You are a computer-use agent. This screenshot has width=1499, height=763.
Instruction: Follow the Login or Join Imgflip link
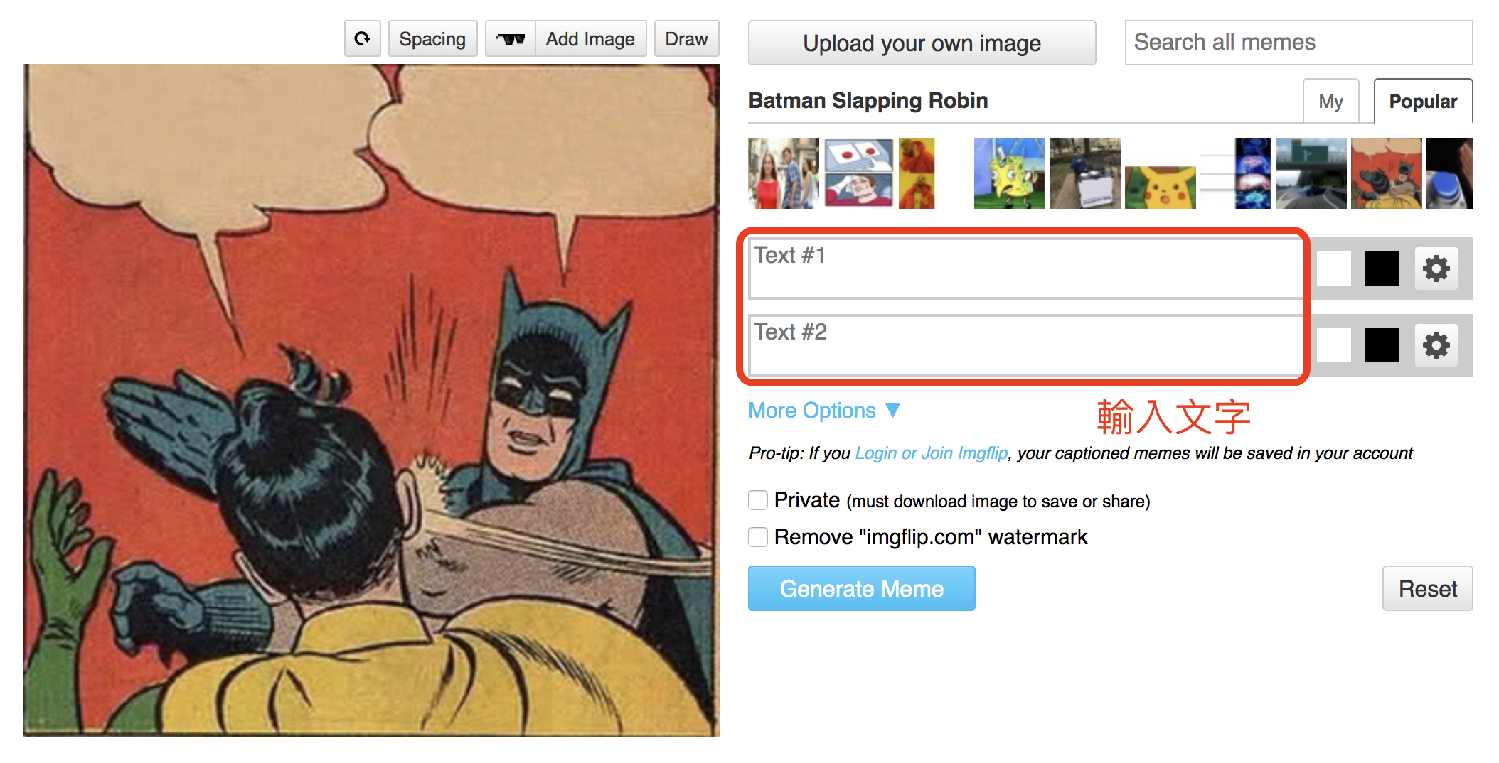[931, 453]
